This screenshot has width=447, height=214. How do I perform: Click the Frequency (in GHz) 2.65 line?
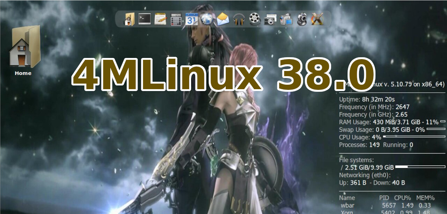coord(373,114)
